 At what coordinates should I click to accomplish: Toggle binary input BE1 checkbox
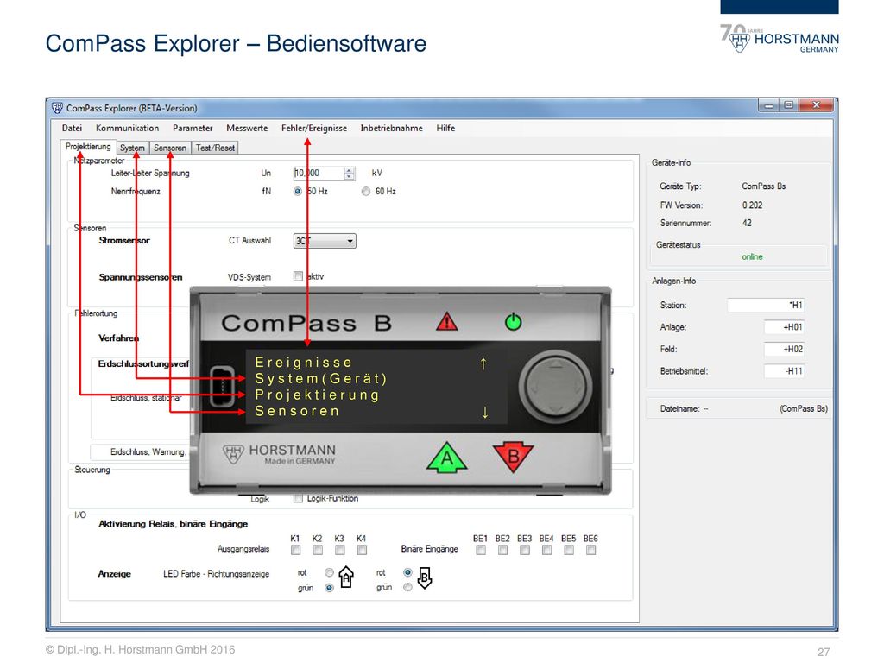point(480,550)
